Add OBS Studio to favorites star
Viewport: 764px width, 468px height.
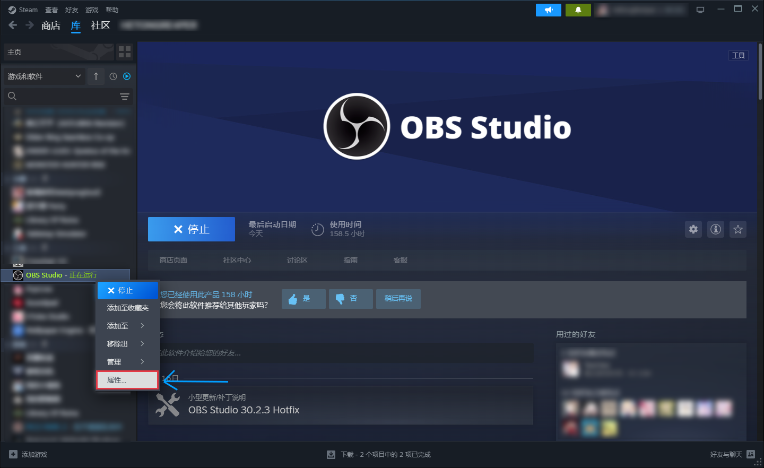click(x=737, y=229)
